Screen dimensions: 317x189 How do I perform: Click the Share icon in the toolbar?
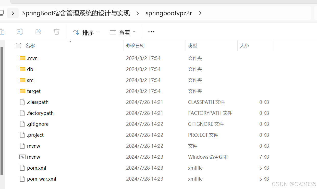[38, 32]
